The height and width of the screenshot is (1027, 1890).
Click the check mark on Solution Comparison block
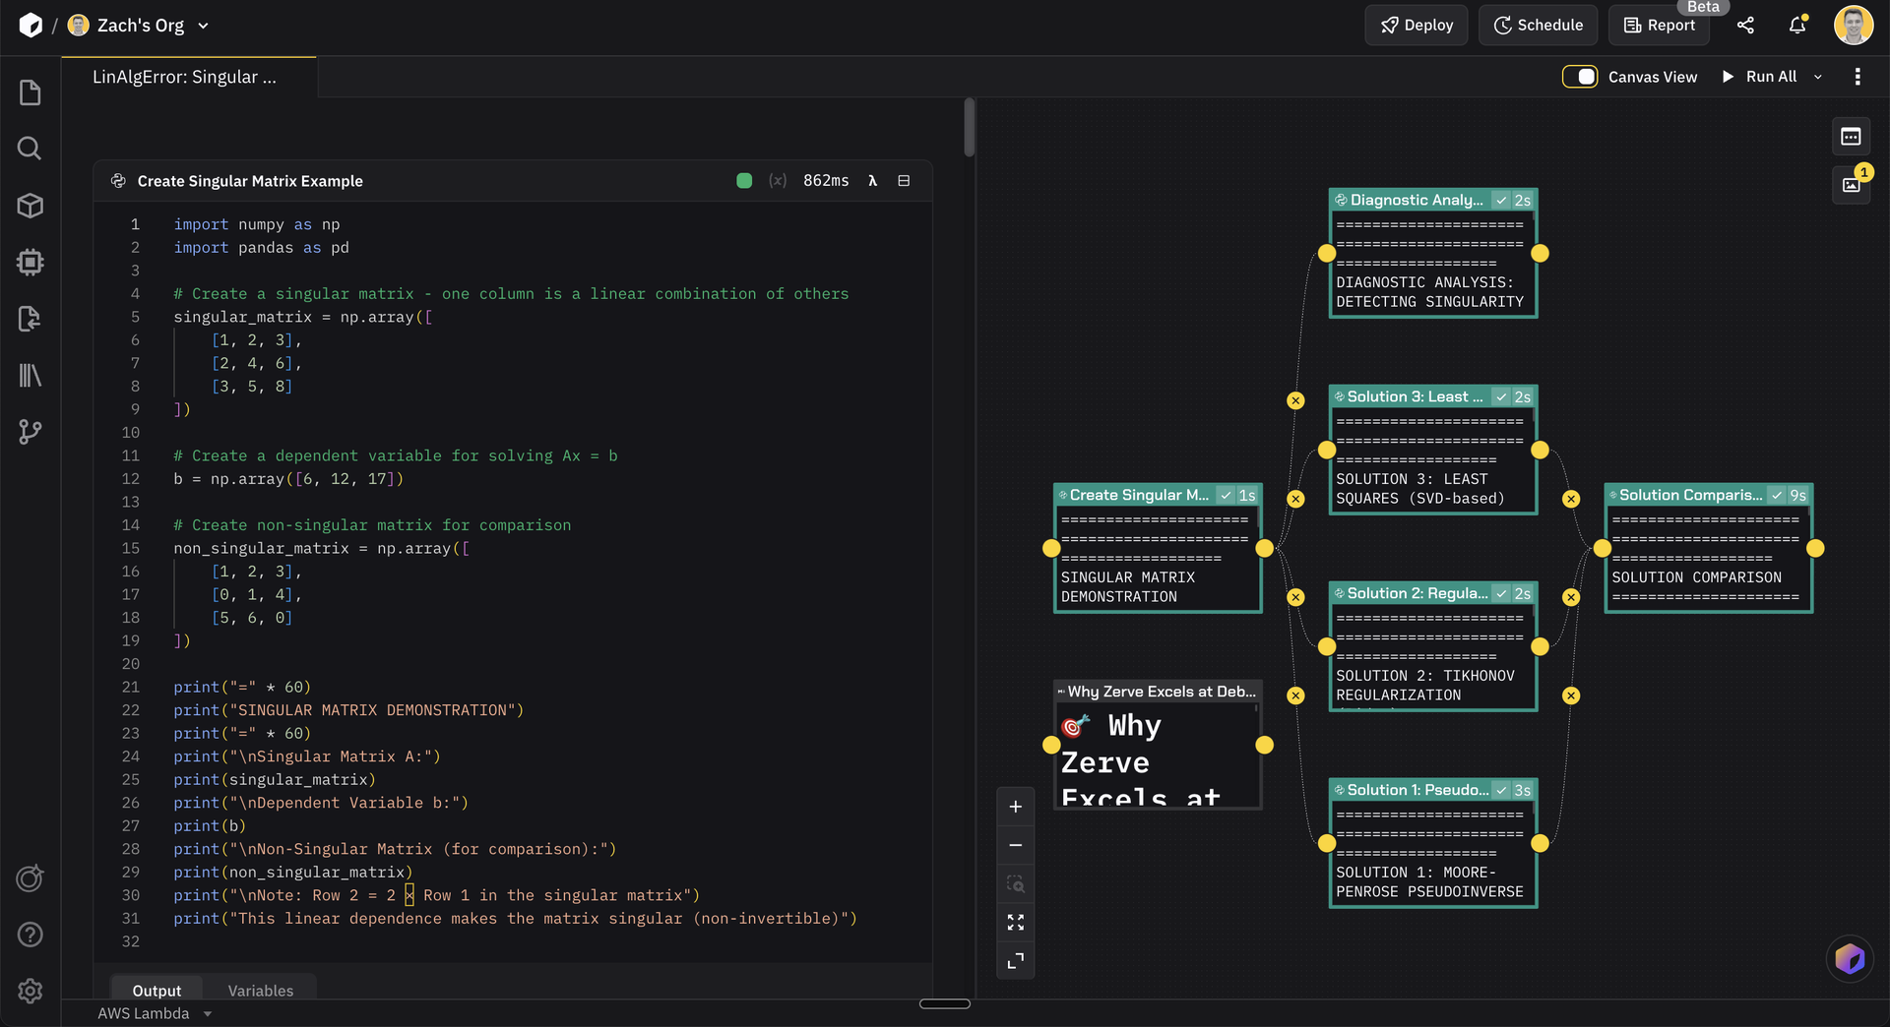(x=1777, y=496)
